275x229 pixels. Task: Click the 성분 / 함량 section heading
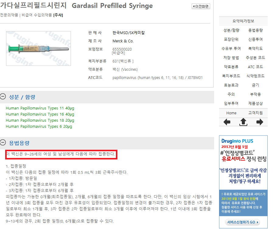[22, 97]
